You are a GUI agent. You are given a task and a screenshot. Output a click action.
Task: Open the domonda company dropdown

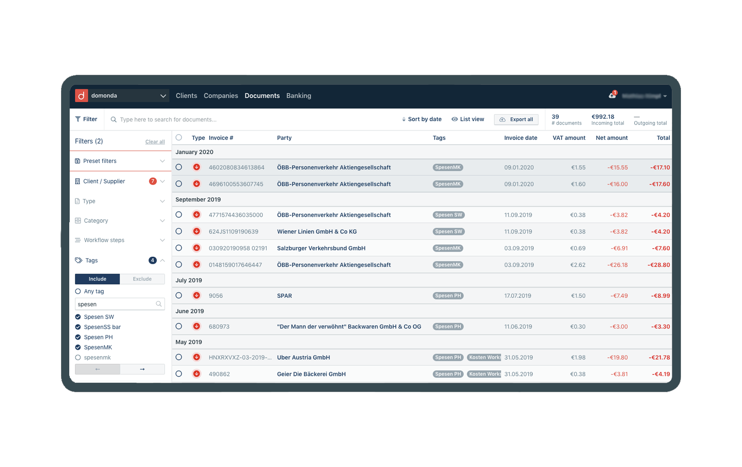point(163,96)
